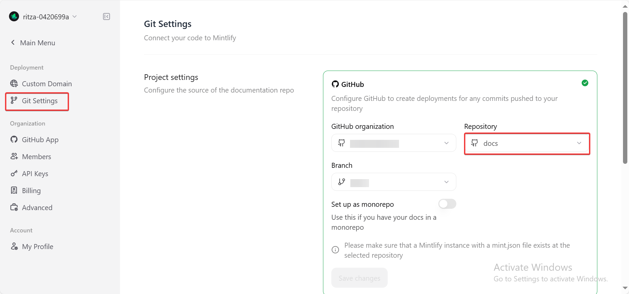Screen dimensions: 629x294
Task: Click the page vertical scrollbar thumb
Action: (x=625, y=88)
